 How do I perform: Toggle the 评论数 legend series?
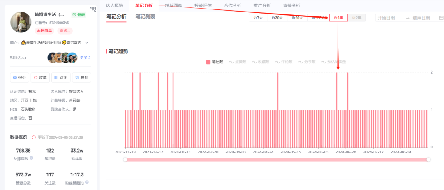[284, 62]
